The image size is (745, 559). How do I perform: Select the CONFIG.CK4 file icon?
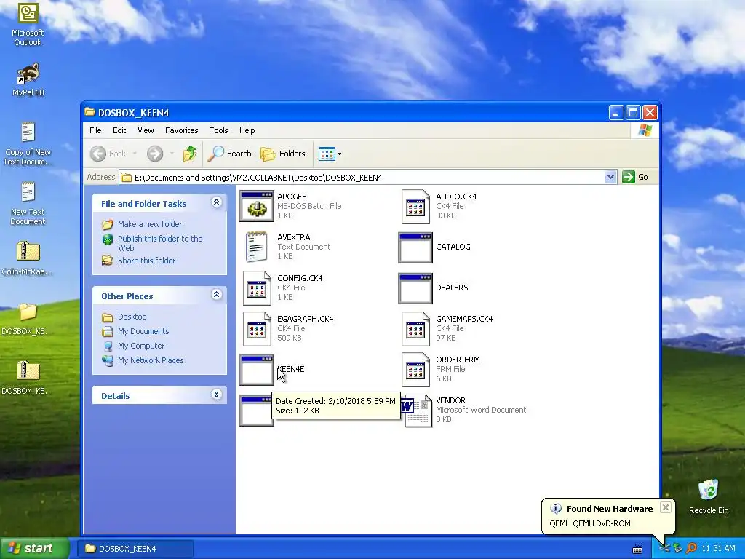click(x=257, y=288)
